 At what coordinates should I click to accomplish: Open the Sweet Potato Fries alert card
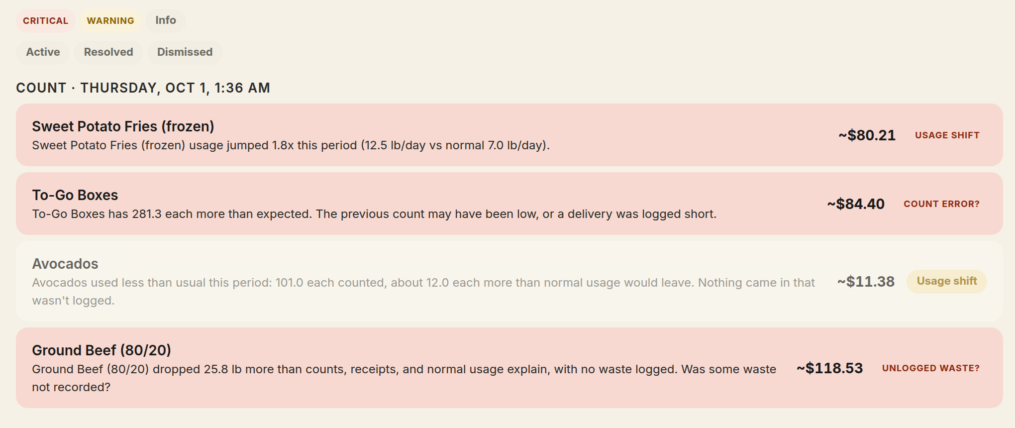[509, 135]
